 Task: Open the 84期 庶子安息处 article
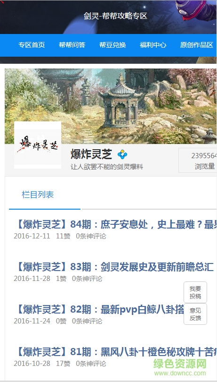(116, 225)
